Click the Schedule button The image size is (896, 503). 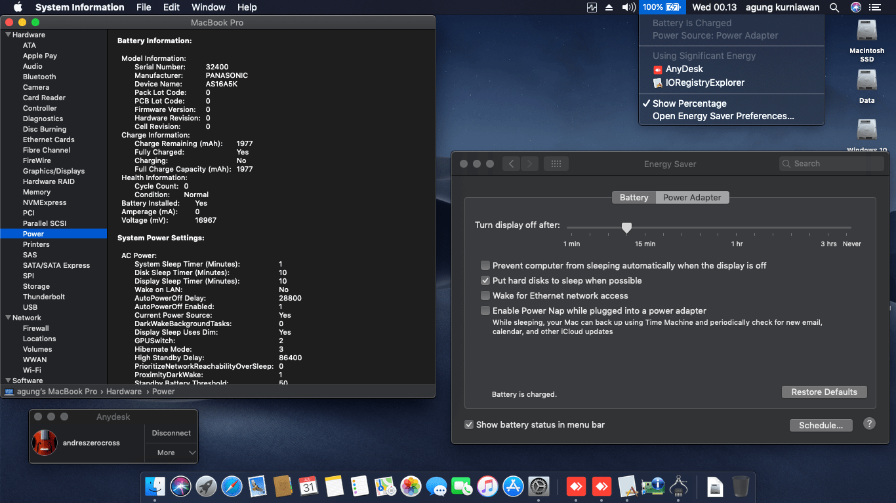point(821,425)
